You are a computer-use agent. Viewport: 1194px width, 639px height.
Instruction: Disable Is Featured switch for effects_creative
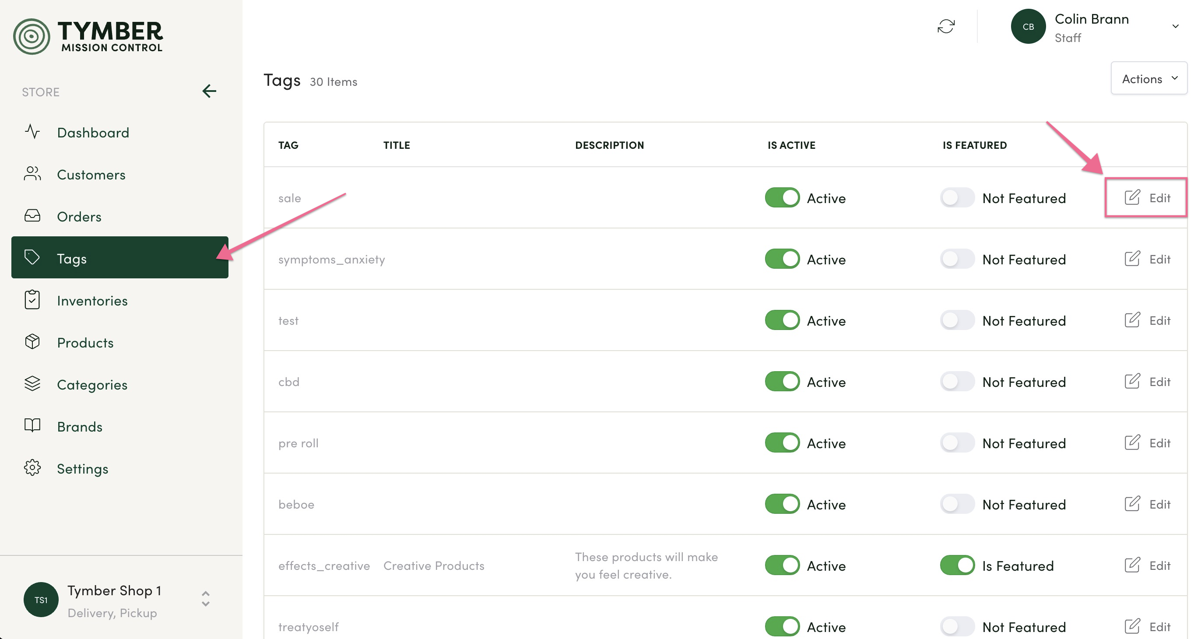[x=957, y=565]
